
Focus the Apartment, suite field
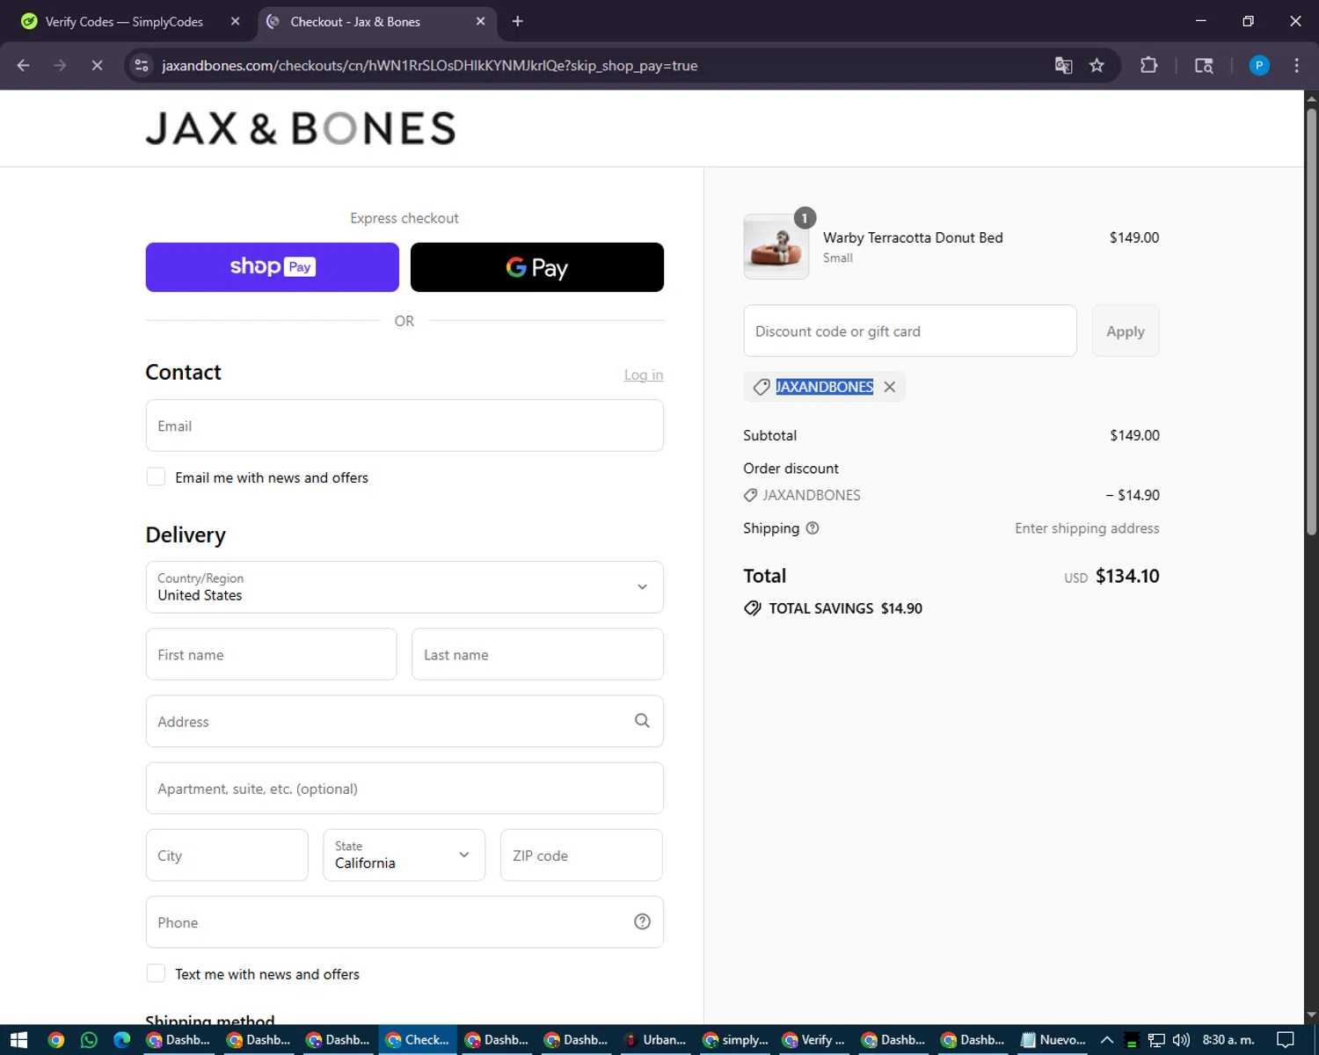[x=404, y=789]
